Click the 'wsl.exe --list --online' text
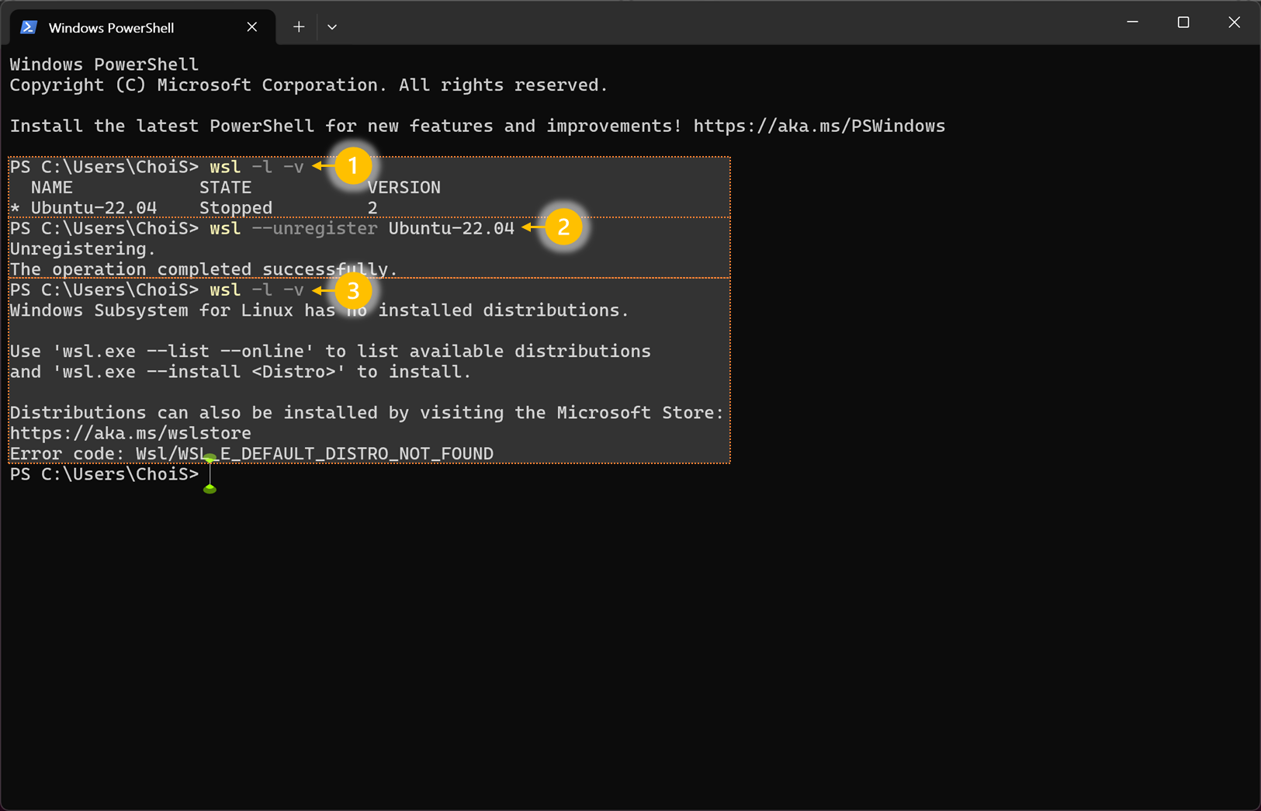This screenshot has width=1261, height=811. click(183, 352)
